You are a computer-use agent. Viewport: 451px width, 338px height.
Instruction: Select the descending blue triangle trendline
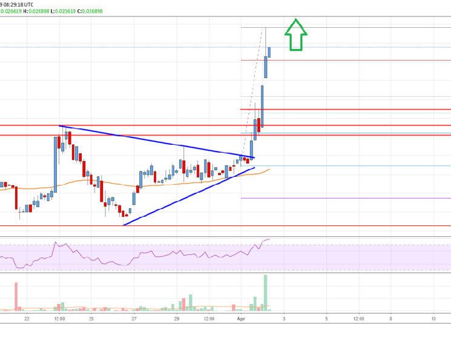(157, 142)
